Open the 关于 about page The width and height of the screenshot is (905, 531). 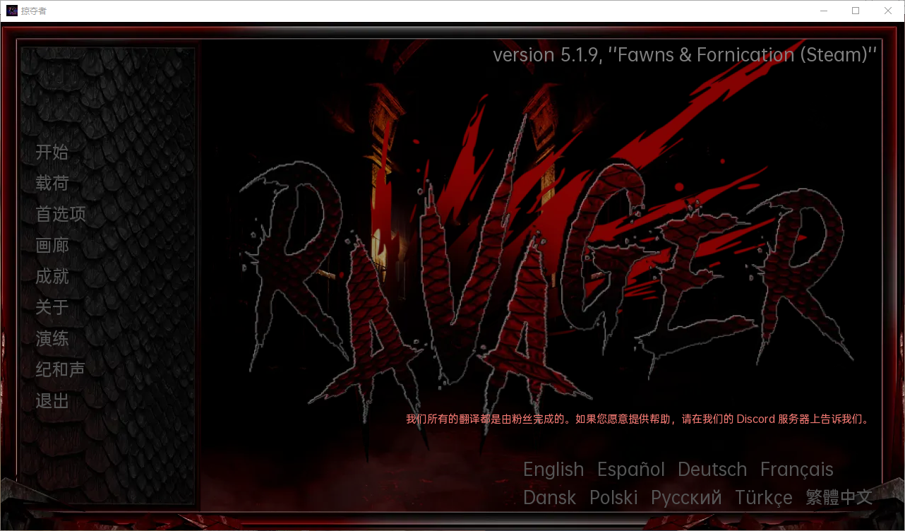click(52, 307)
